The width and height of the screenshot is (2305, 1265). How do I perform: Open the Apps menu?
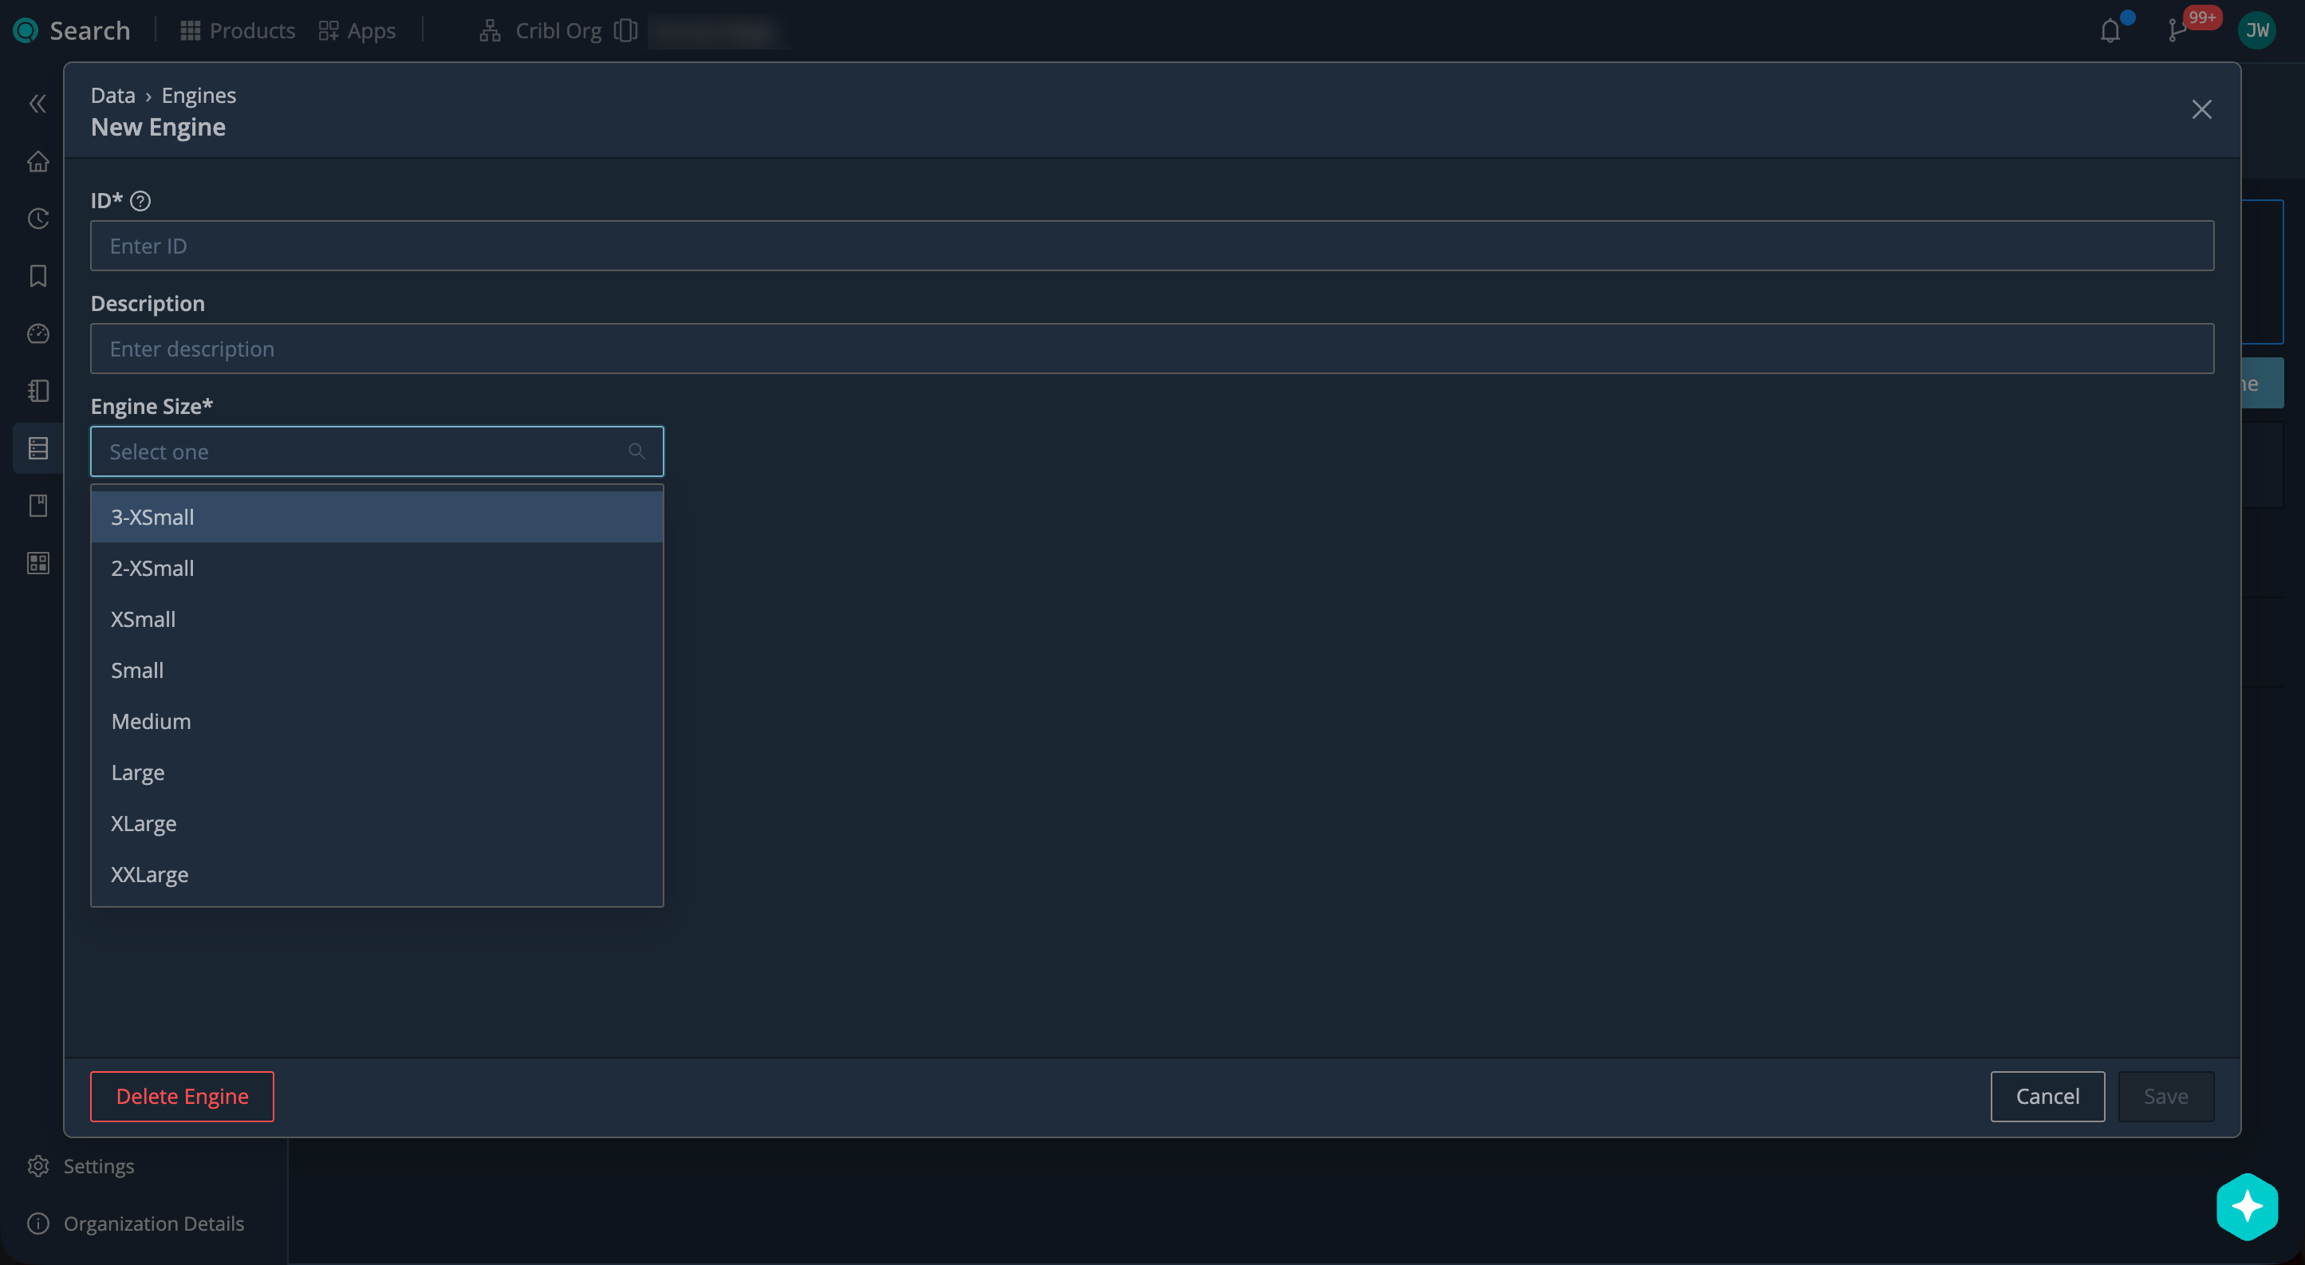[x=357, y=30]
